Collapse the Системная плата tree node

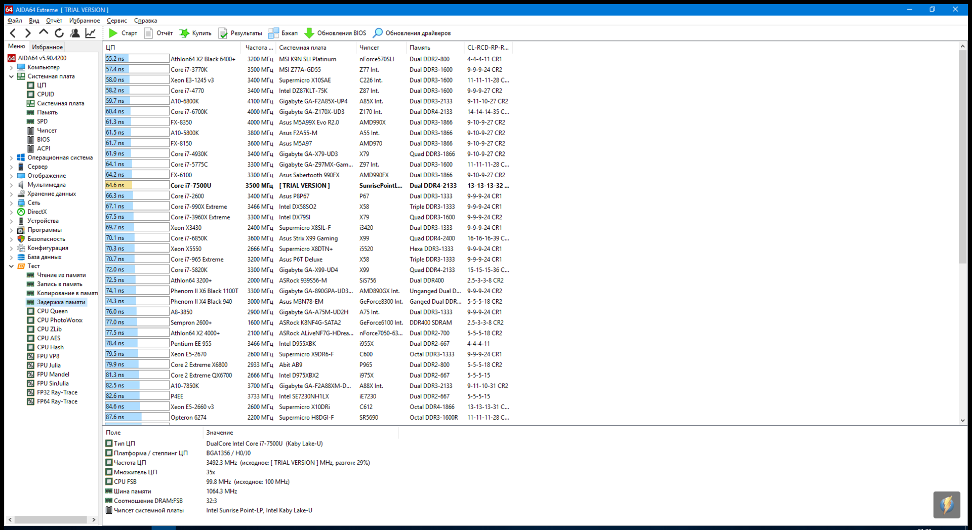[x=12, y=76]
